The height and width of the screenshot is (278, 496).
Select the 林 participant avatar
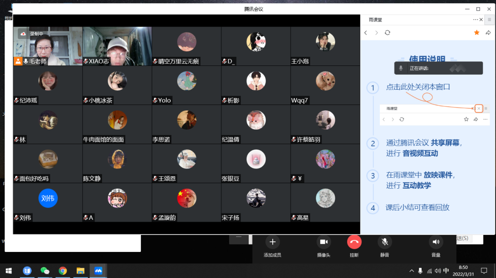coord(48,120)
